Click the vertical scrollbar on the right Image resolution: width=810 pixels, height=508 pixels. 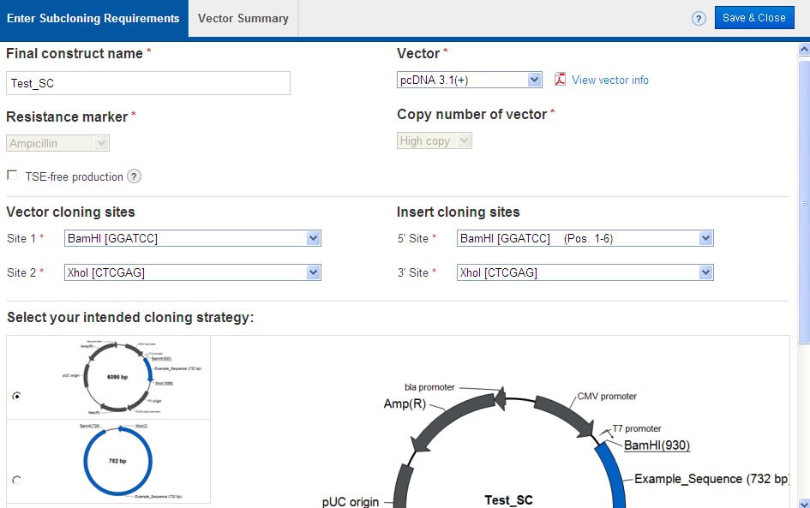pyautogui.click(x=804, y=202)
